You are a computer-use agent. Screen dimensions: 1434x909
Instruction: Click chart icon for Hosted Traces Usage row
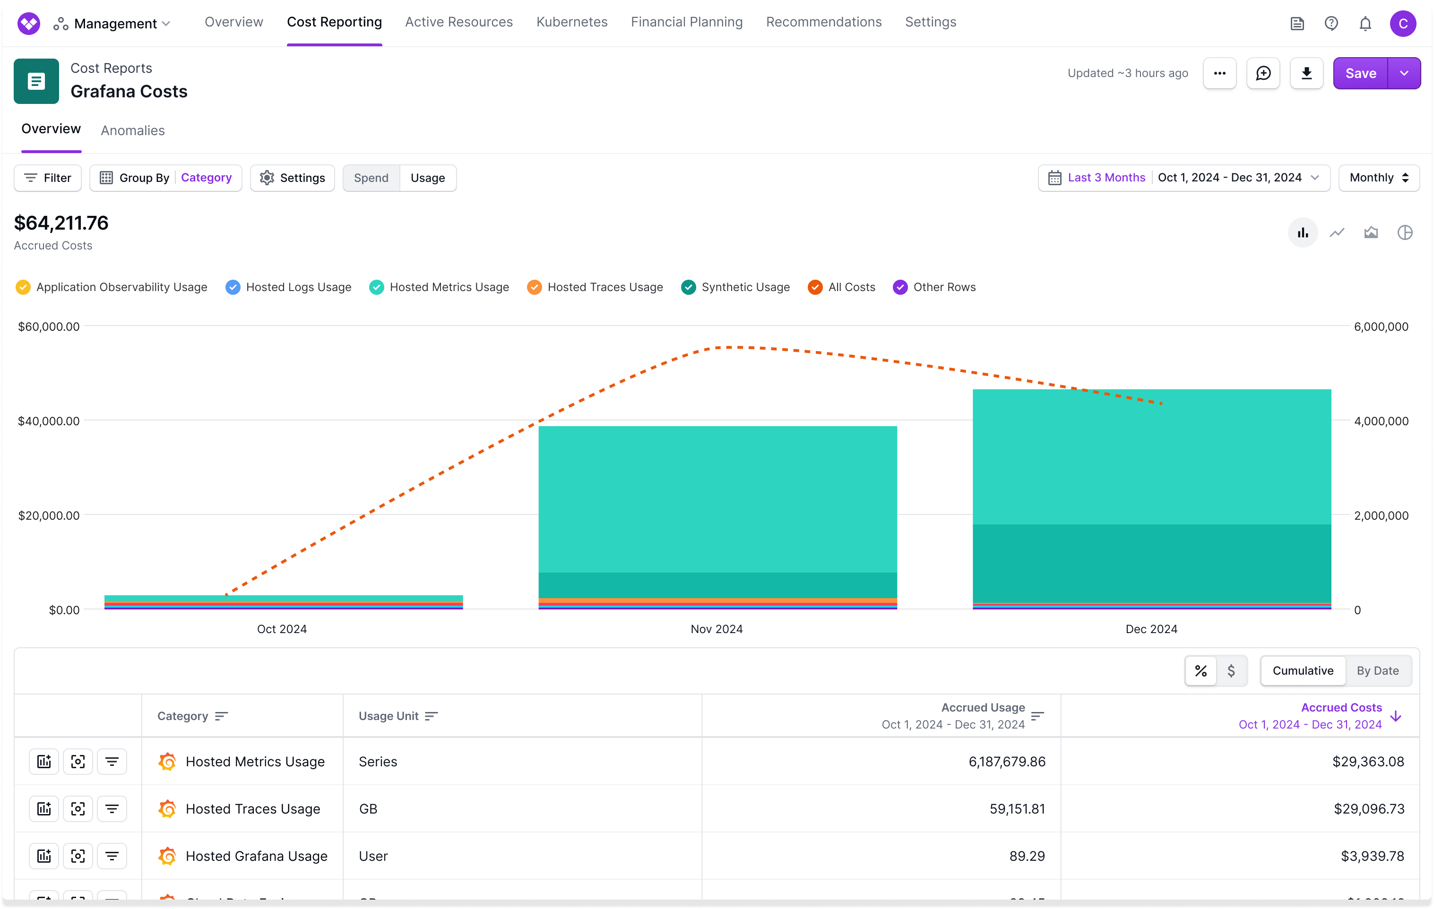[44, 809]
